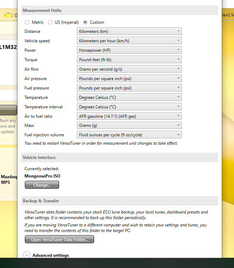Click the Temperature interval label
This screenshot has height=268, width=234.
(43, 107)
